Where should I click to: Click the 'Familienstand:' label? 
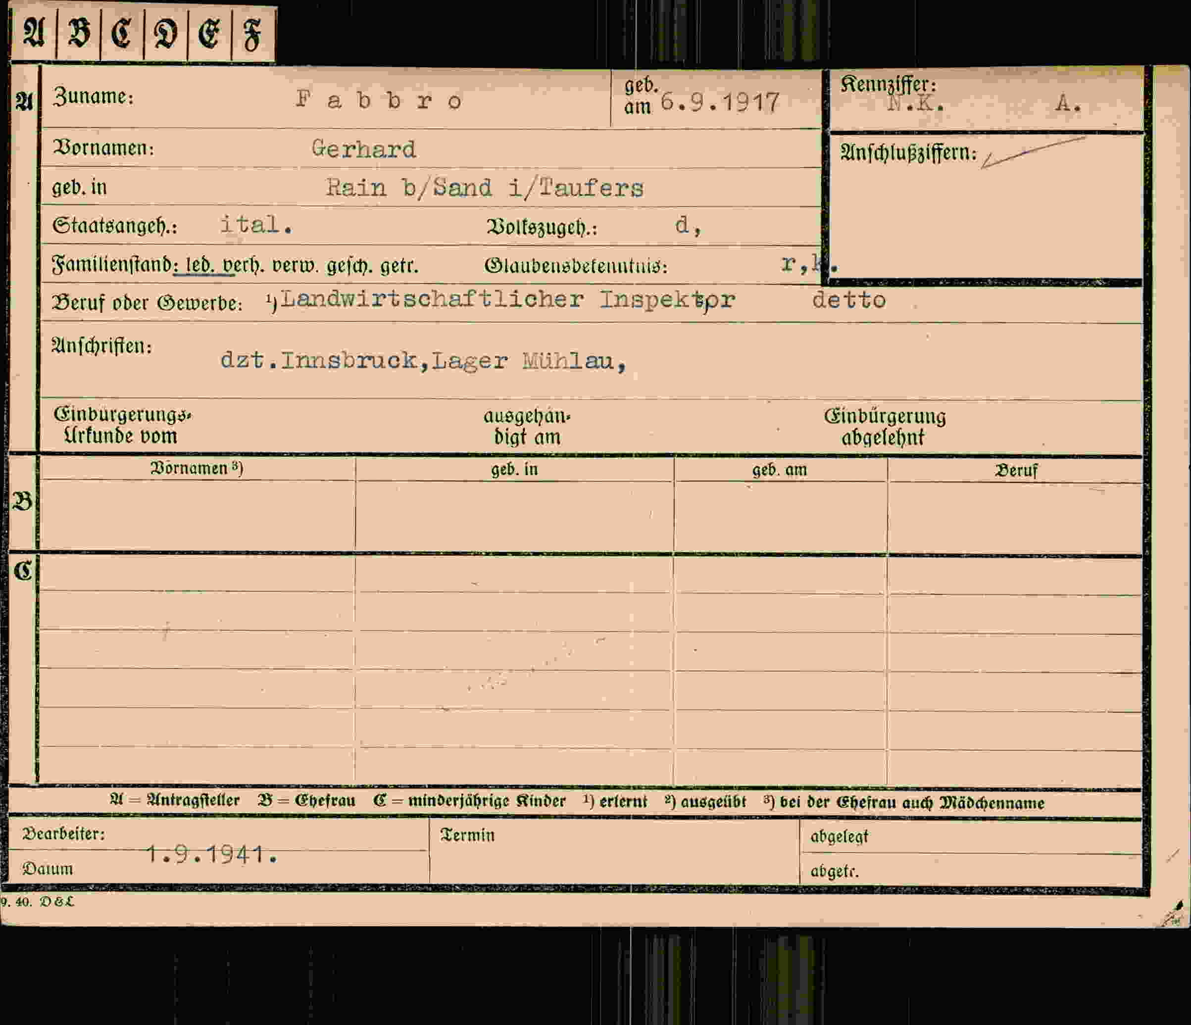(115, 265)
